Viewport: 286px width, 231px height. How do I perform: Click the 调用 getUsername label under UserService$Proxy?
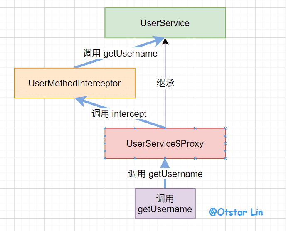pyautogui.click(x=165, y=174)
